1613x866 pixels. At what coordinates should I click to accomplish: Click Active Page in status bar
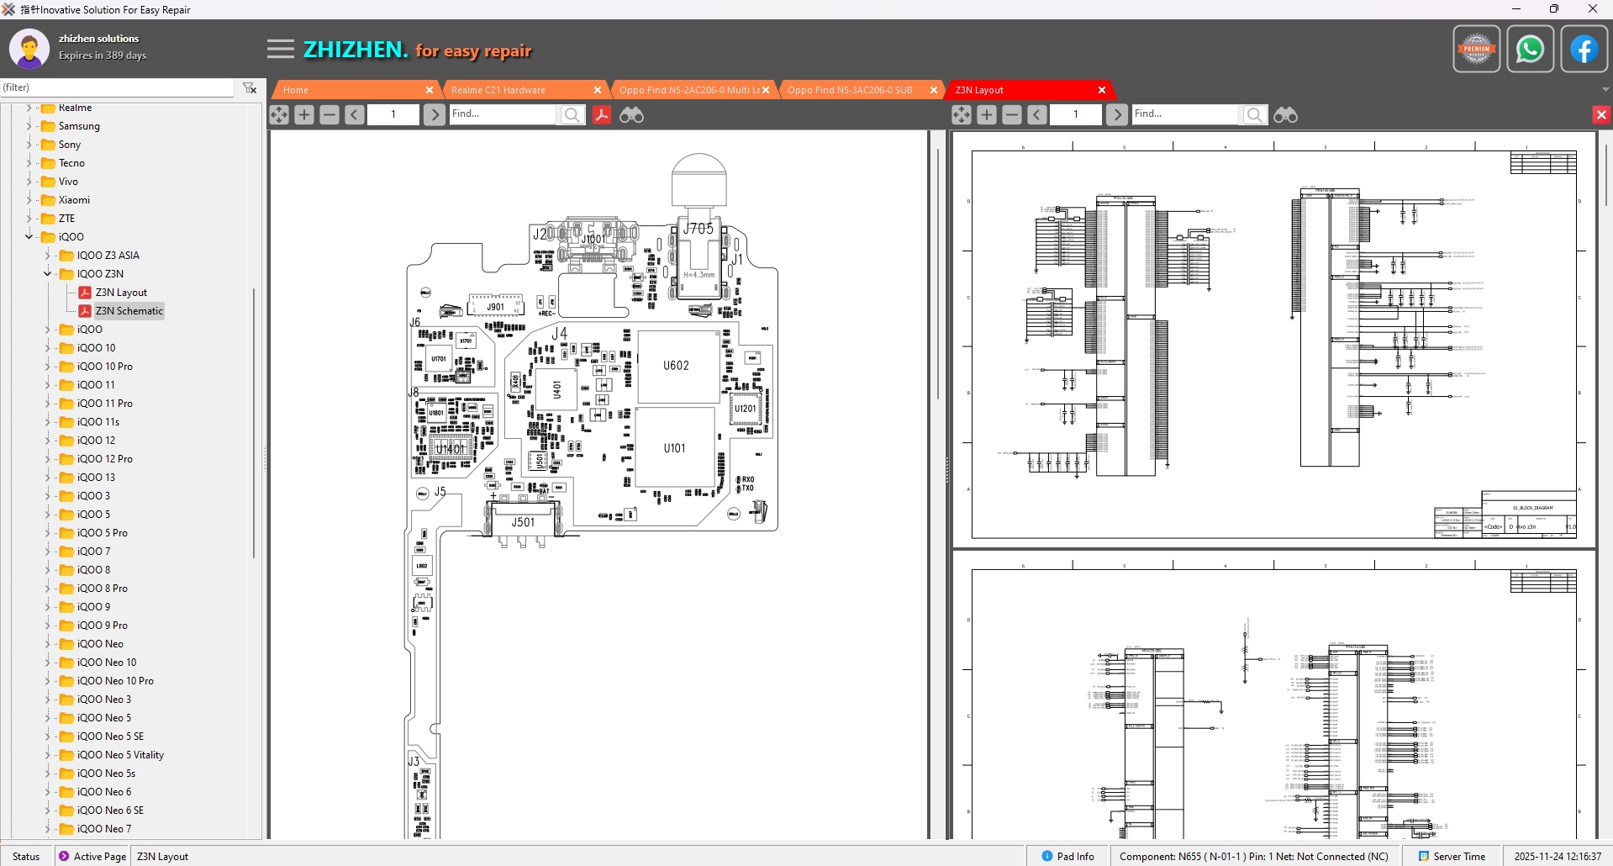point(92,856)
